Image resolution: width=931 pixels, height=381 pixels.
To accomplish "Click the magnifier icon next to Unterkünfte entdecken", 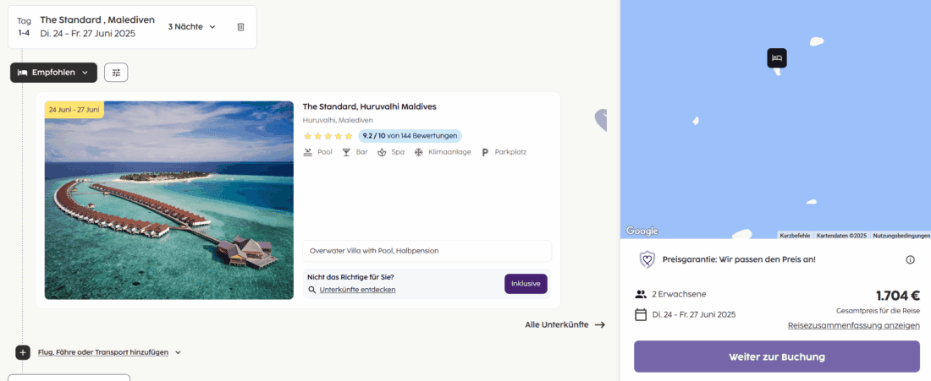I will click(312, 290).
